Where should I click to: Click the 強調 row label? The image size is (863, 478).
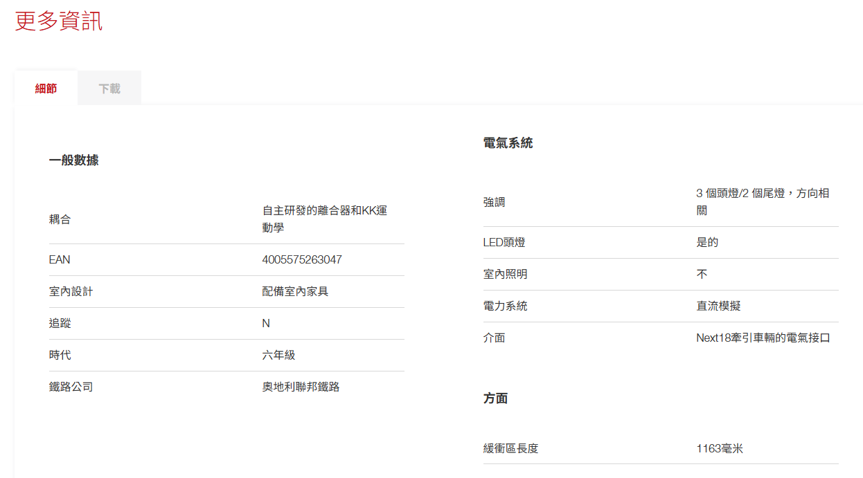[493, 201]
